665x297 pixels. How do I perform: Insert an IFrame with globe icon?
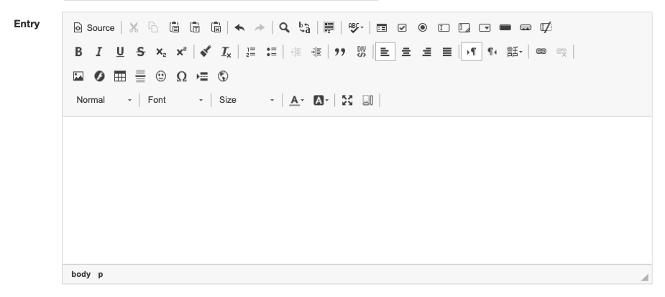(223, 76)
